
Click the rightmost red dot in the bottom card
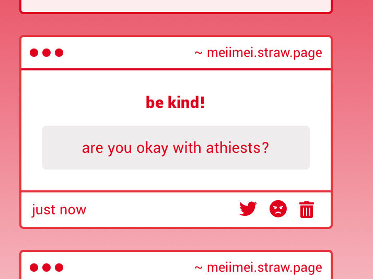[x=59, y=268]
